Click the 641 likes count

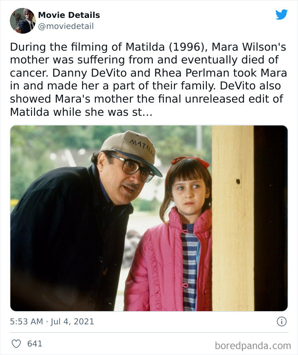tap(34, 344)
